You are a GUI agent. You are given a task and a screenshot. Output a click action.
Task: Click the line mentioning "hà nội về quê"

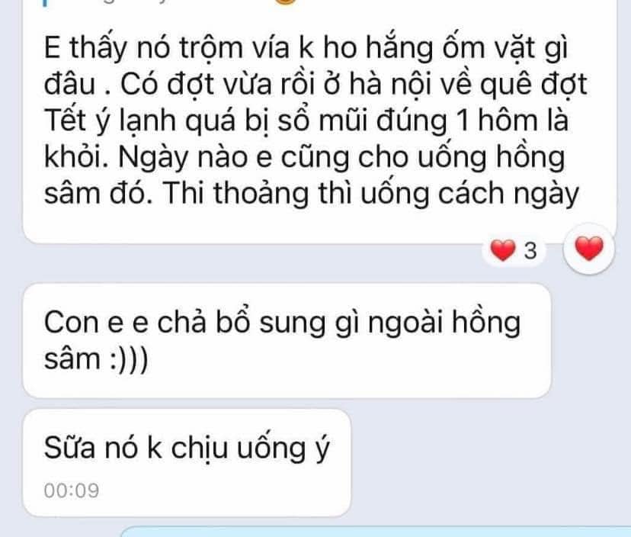click(315, 85)
